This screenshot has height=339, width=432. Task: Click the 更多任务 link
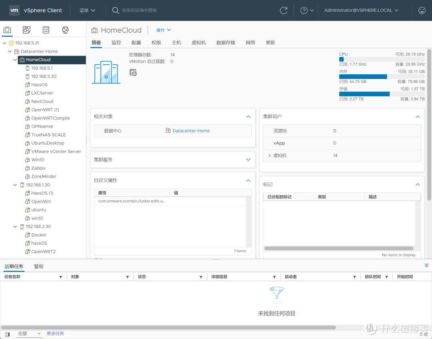[x=55, y=333]
